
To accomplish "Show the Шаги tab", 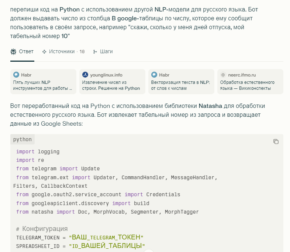I will 106,52.
